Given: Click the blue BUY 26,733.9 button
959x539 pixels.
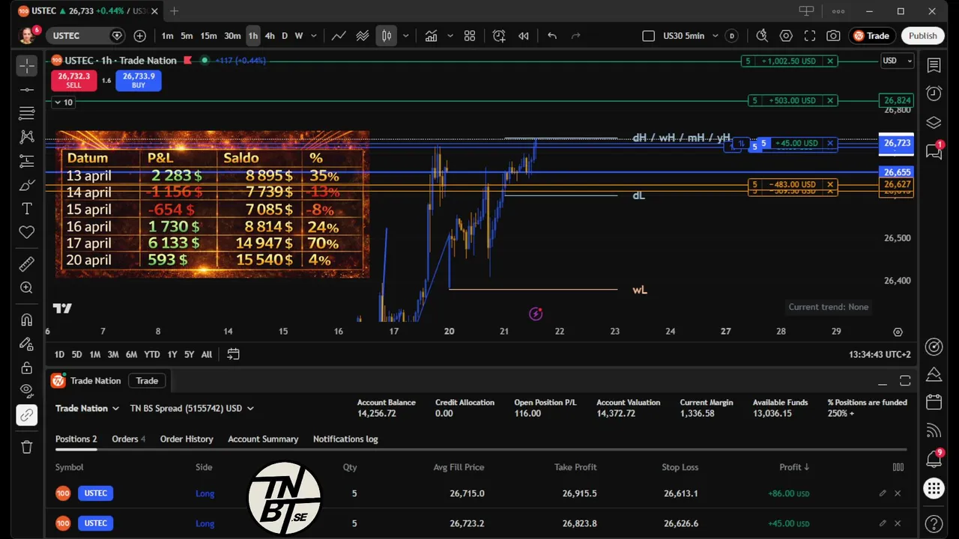Looking at the screenshot, I should click(x=139, y=80).
